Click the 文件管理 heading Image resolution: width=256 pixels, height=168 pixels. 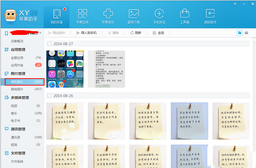(18, 153)
